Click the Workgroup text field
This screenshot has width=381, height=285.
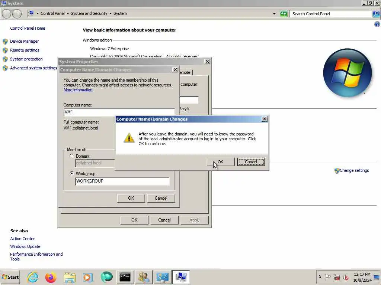point(122,181)
